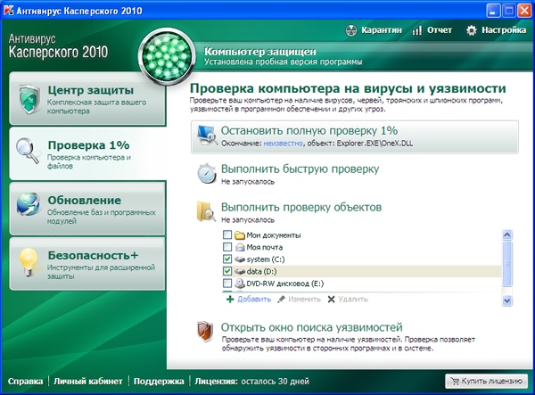Screen dimensions: 535x395
Task: Click the data (D:) drive icon
Action: click(240, 272)
